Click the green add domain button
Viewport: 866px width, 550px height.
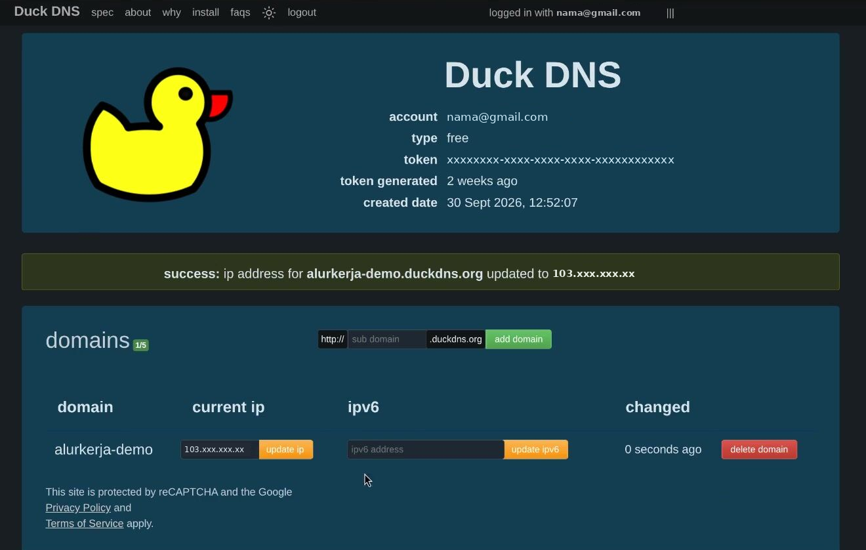(x=518, y=339)
